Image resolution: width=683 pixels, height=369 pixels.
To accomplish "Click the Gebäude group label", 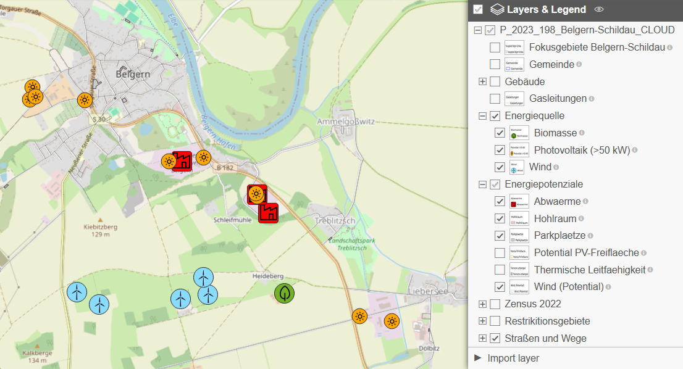I will pyautogui.click(x=524, y=82).
